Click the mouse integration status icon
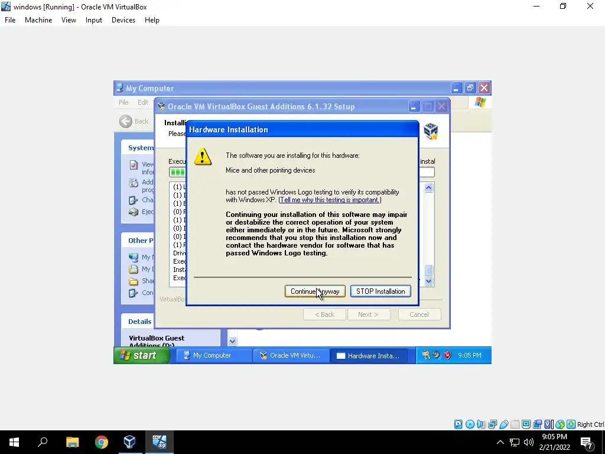605x454 pixels. [560, 424]
